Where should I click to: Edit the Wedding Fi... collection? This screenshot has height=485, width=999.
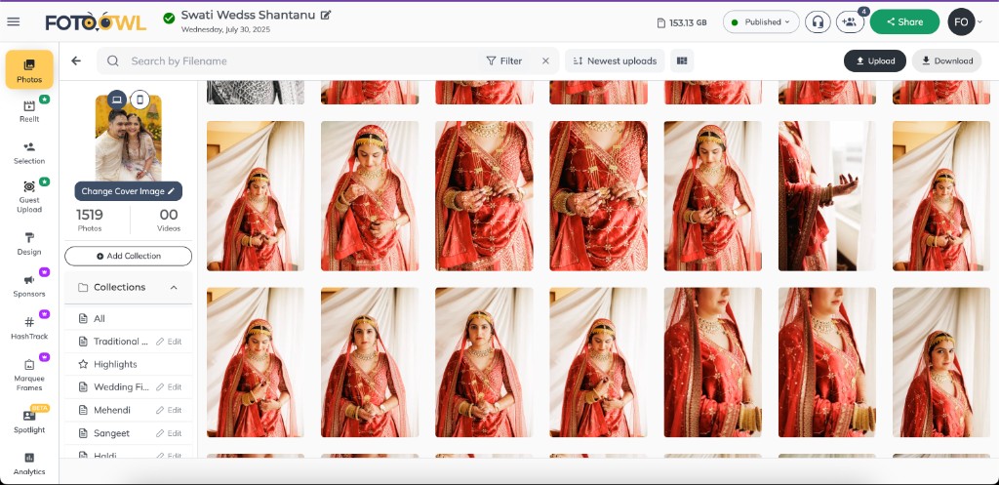pos(170,386)
